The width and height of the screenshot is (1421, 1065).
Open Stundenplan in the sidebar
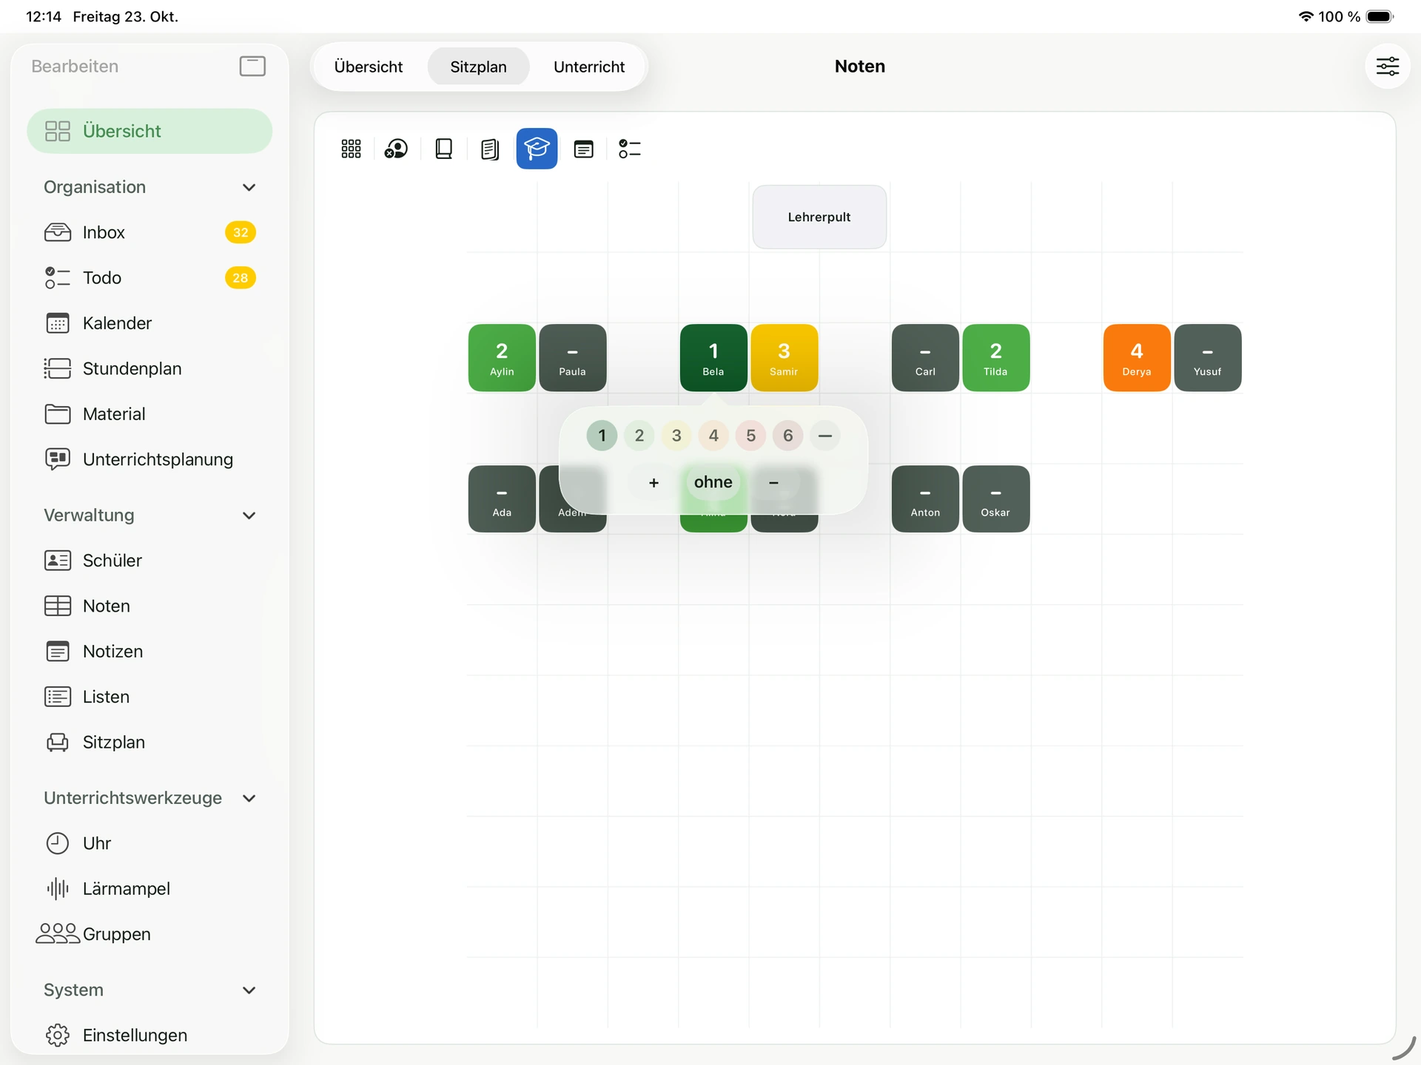point(150,368)
